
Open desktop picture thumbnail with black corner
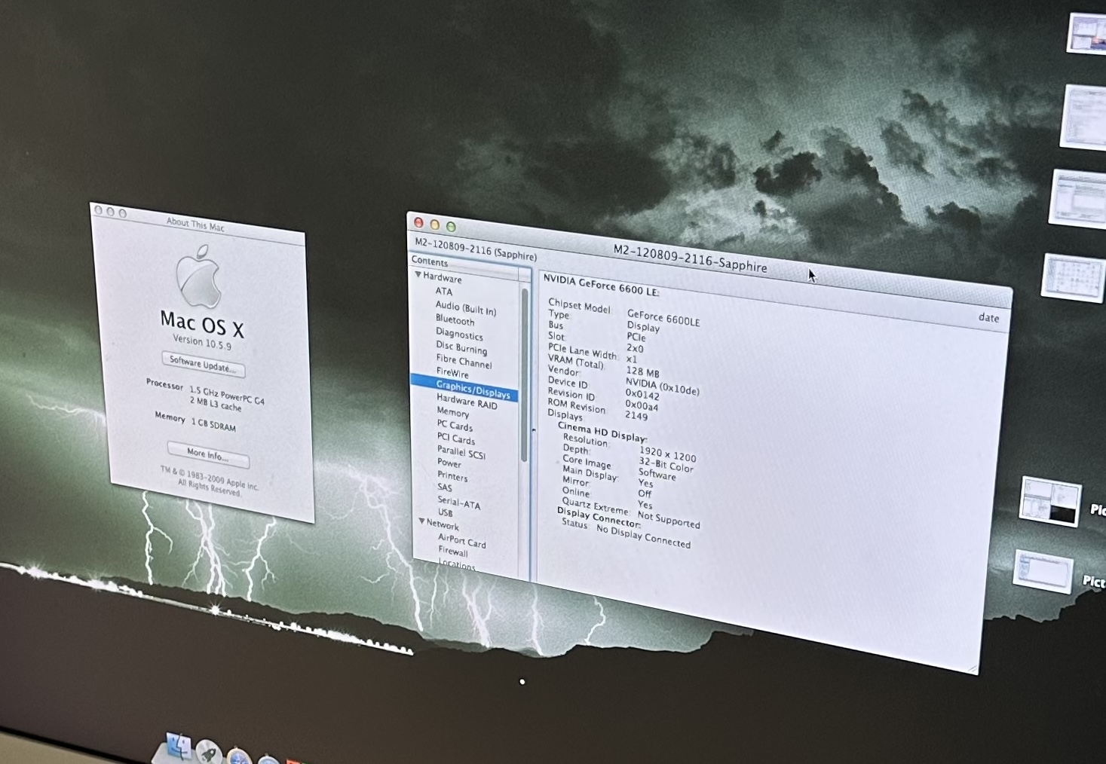[1050, 502]
